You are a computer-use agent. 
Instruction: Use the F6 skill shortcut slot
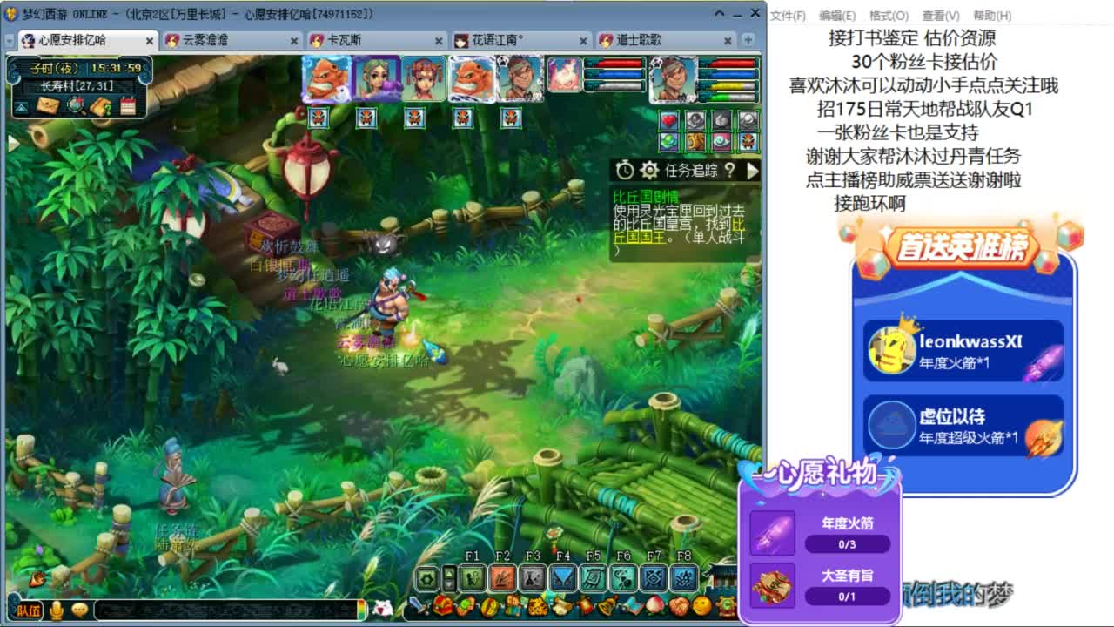click(623, 577)
